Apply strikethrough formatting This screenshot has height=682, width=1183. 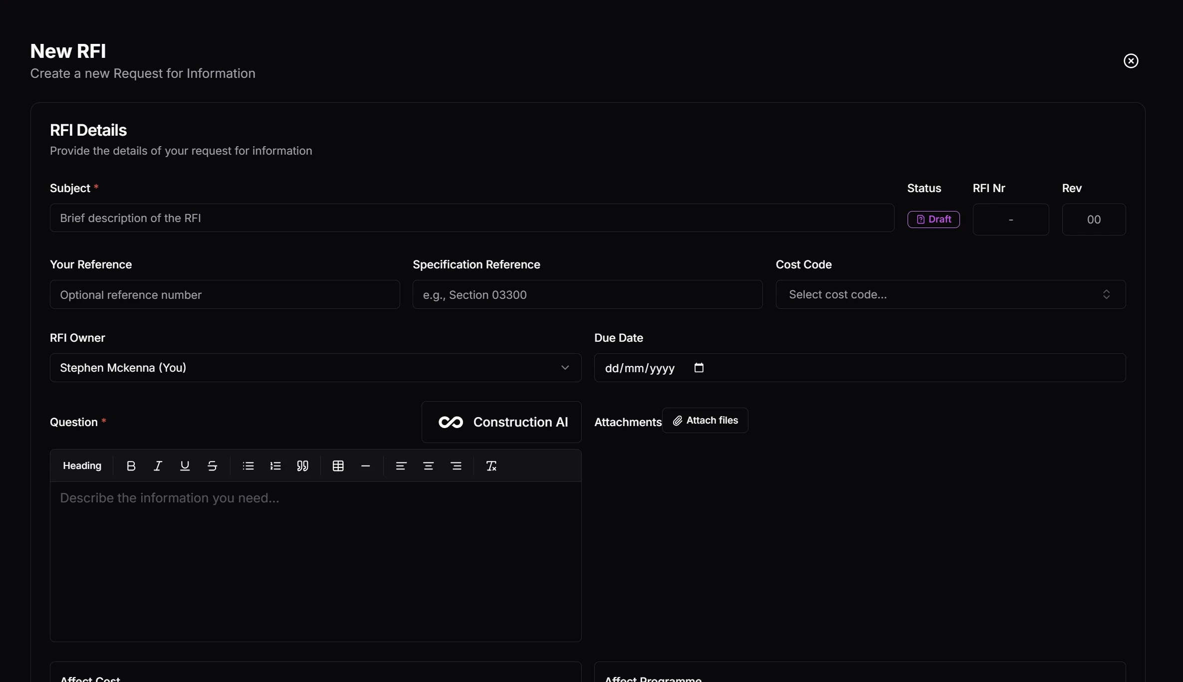click(212, 465)
